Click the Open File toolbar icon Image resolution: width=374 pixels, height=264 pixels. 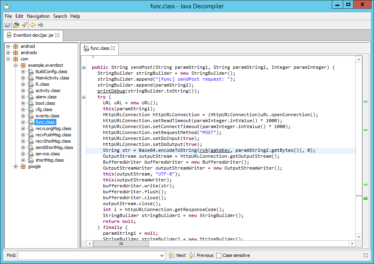[7, 25]
